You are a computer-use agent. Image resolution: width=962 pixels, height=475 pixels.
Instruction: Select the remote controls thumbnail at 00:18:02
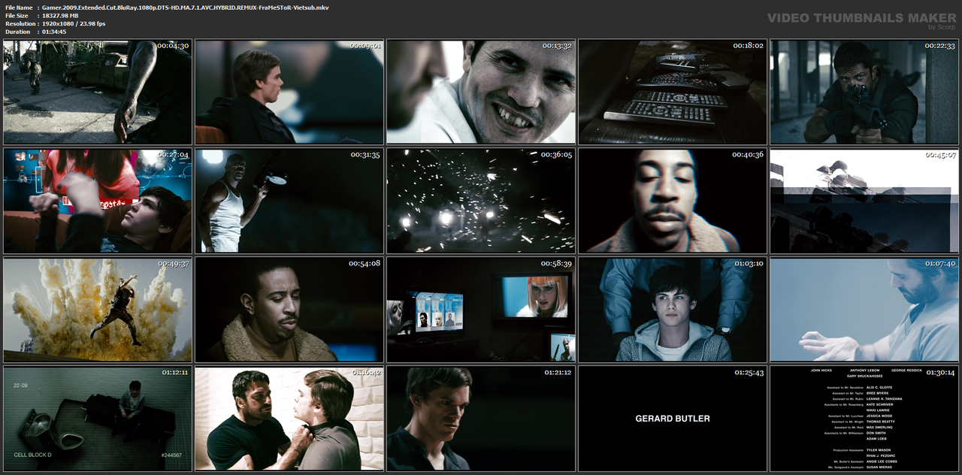(673, 92)
